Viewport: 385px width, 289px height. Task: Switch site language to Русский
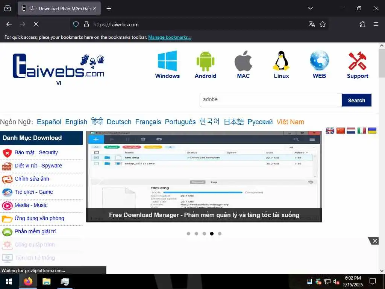pos(260,122)
